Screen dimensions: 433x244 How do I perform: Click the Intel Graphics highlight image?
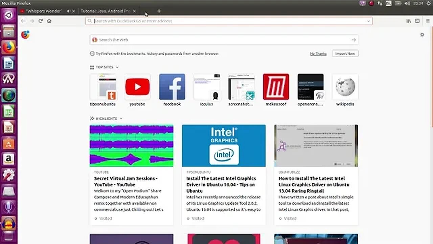224,146
